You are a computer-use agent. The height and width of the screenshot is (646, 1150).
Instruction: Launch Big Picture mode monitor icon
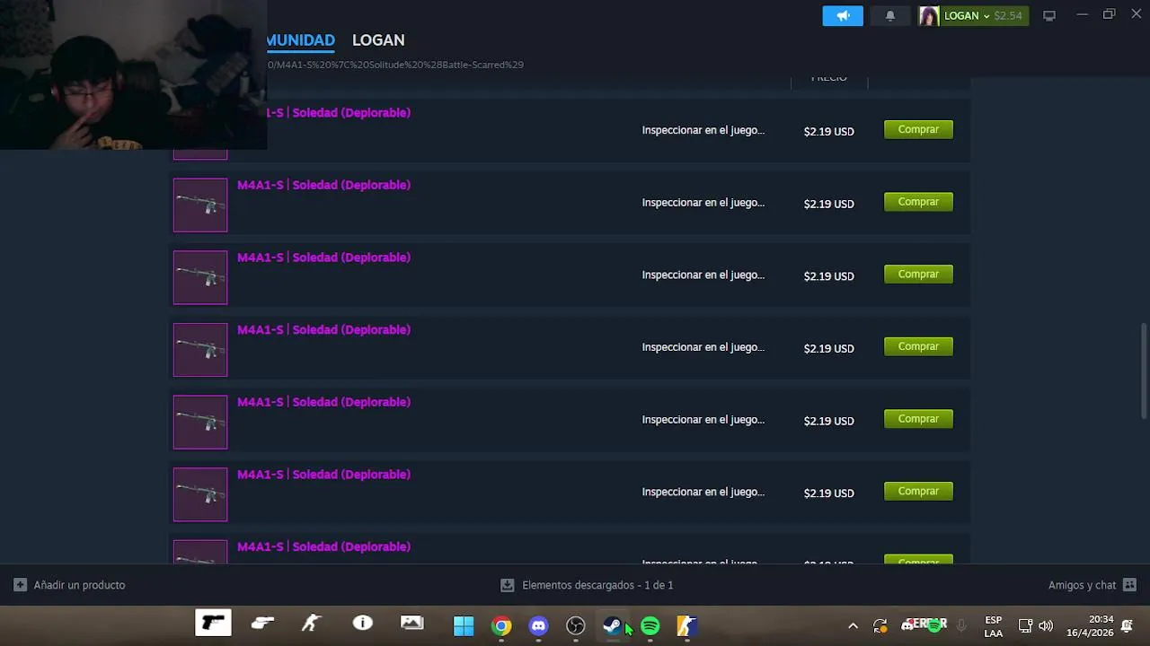pos(1048,16)
